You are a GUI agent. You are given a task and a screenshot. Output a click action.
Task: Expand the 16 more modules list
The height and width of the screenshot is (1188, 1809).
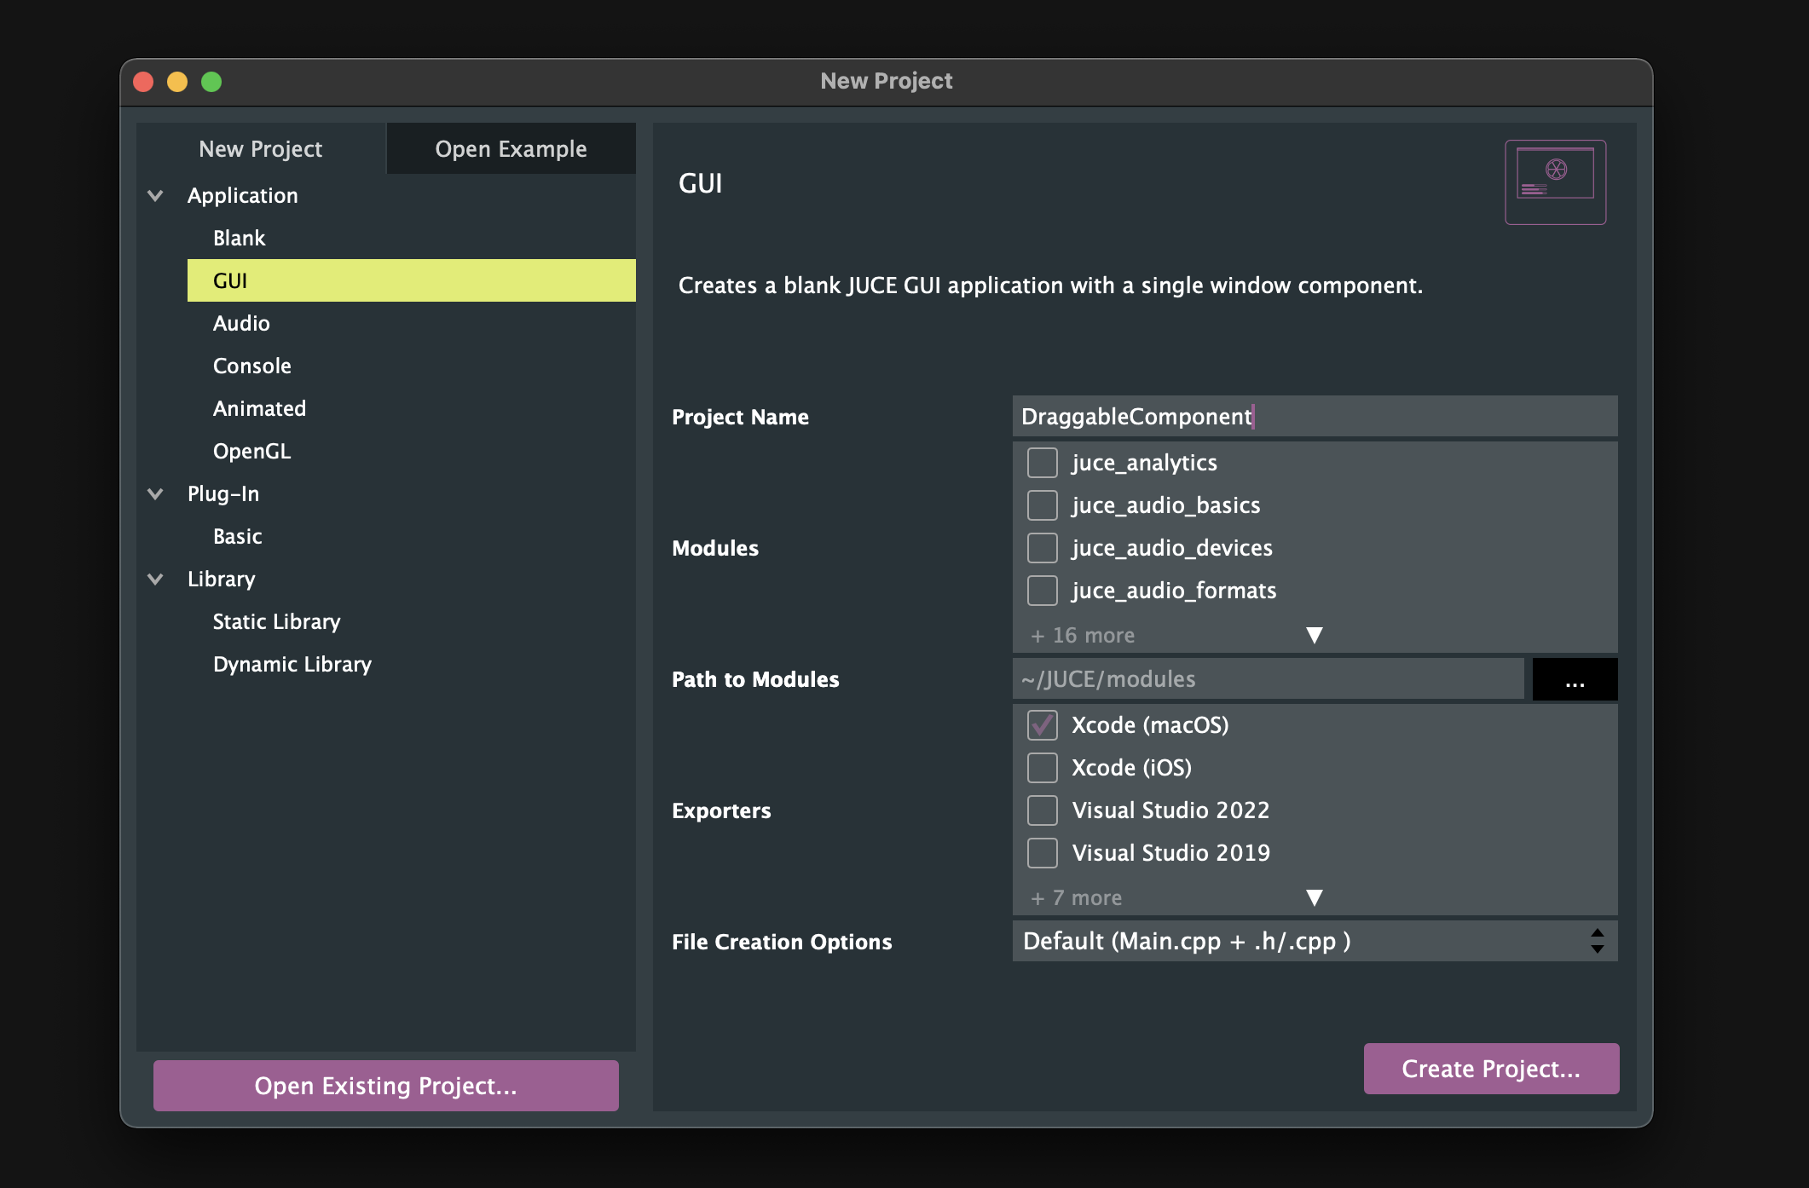click(1315, 636)
